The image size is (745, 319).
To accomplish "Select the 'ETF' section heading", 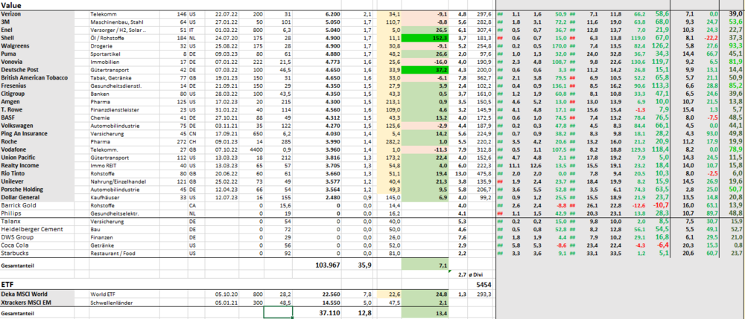I will point(7,284).
